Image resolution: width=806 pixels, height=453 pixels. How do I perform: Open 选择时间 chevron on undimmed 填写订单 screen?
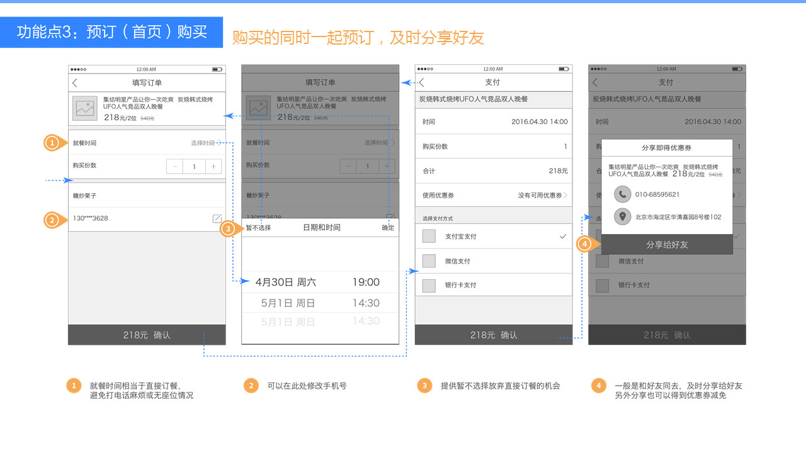tap(220, 143)
